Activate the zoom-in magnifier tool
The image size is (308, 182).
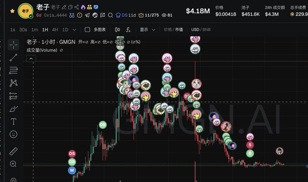click(x=13, y=164)
